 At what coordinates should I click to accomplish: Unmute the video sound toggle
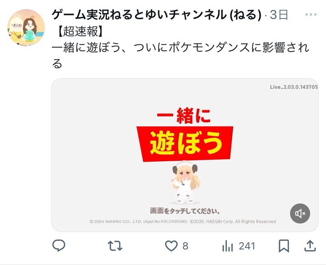[x=300, y=213]
